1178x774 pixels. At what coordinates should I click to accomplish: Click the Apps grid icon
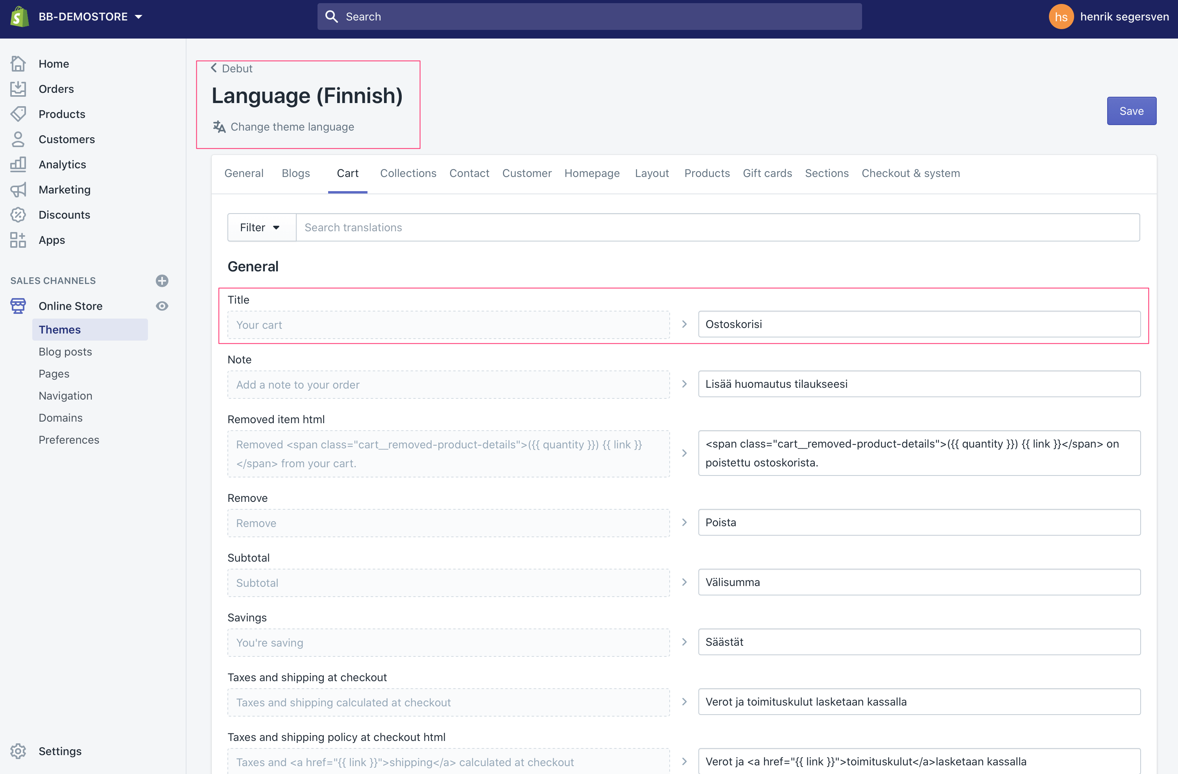tap(18, 240)
